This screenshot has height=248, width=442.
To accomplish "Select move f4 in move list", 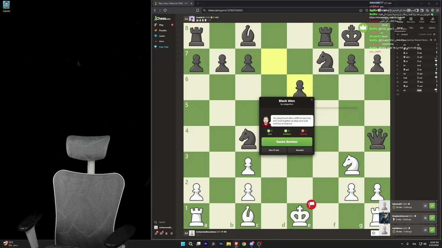I will coord(404,65).
